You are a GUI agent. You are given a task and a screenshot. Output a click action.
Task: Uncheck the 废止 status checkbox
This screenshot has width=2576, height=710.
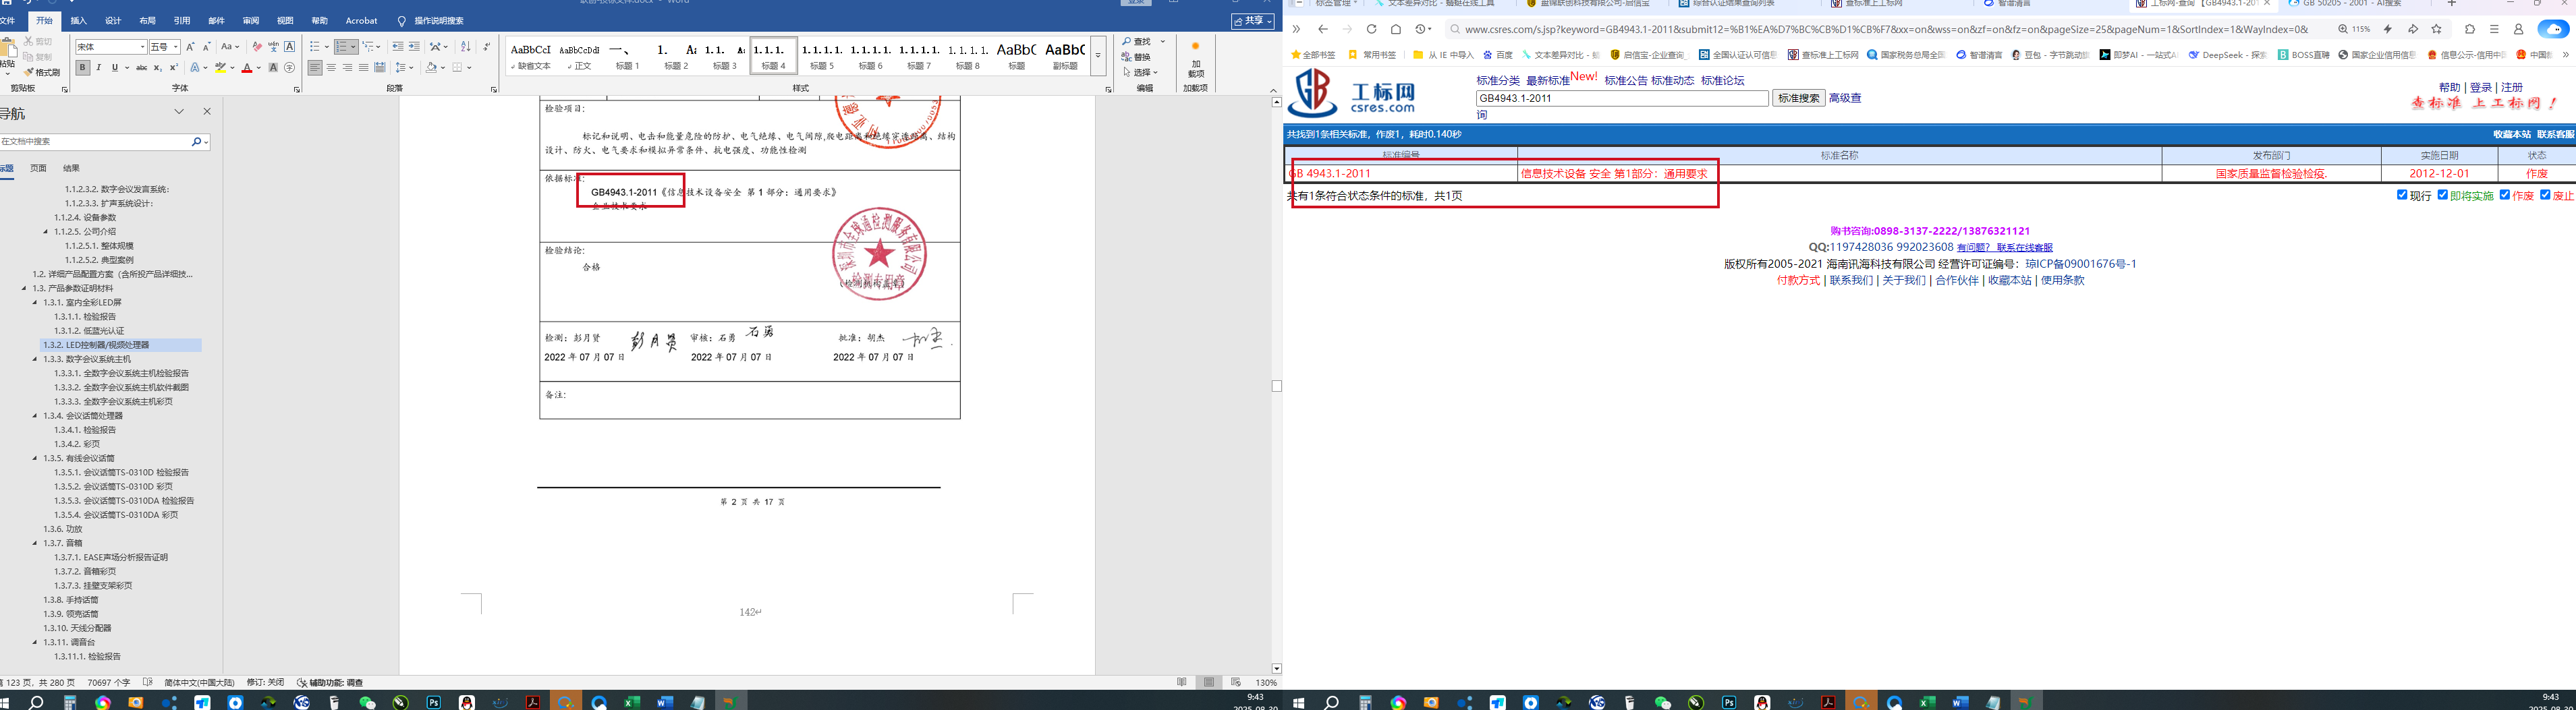[x=2545, y=195]
